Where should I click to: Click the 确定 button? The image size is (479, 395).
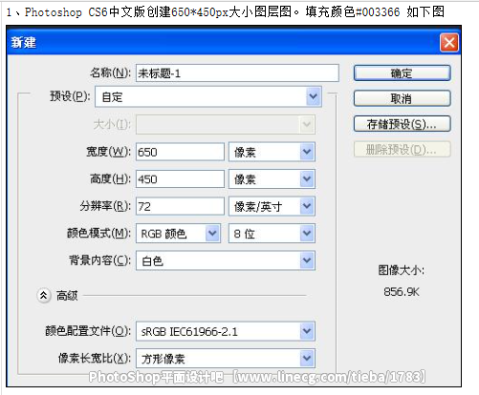pos(403,73)
